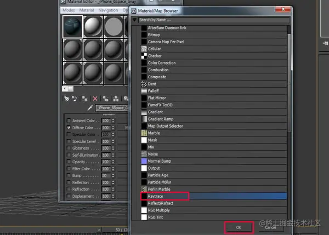Open Material/Map Browser options triangle
Screen dimensions: 329x235
(135, 20)
